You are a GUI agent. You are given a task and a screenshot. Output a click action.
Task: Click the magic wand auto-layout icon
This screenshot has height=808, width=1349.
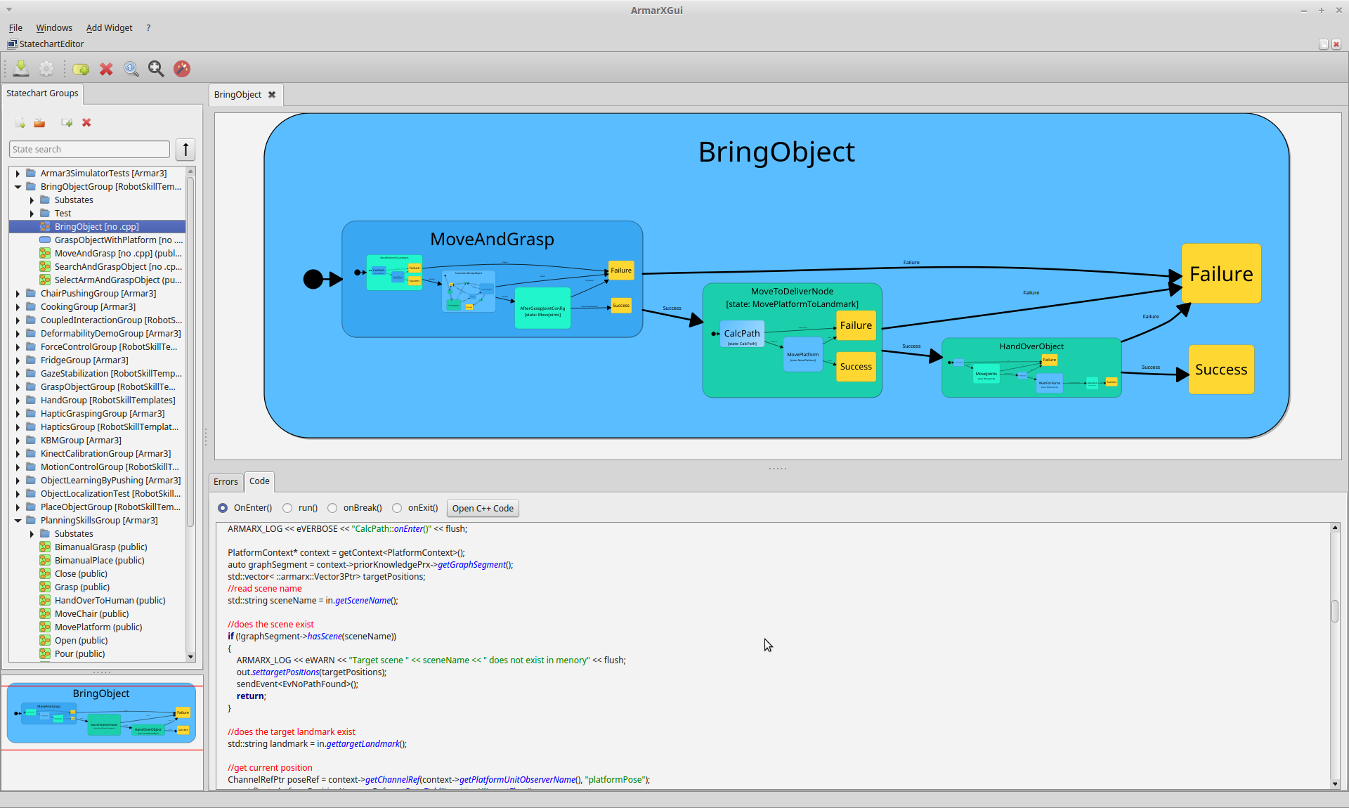182,68
